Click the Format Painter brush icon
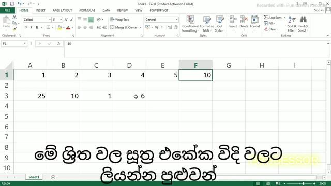Screen dimensions: 331x186 tap(14, 29)
